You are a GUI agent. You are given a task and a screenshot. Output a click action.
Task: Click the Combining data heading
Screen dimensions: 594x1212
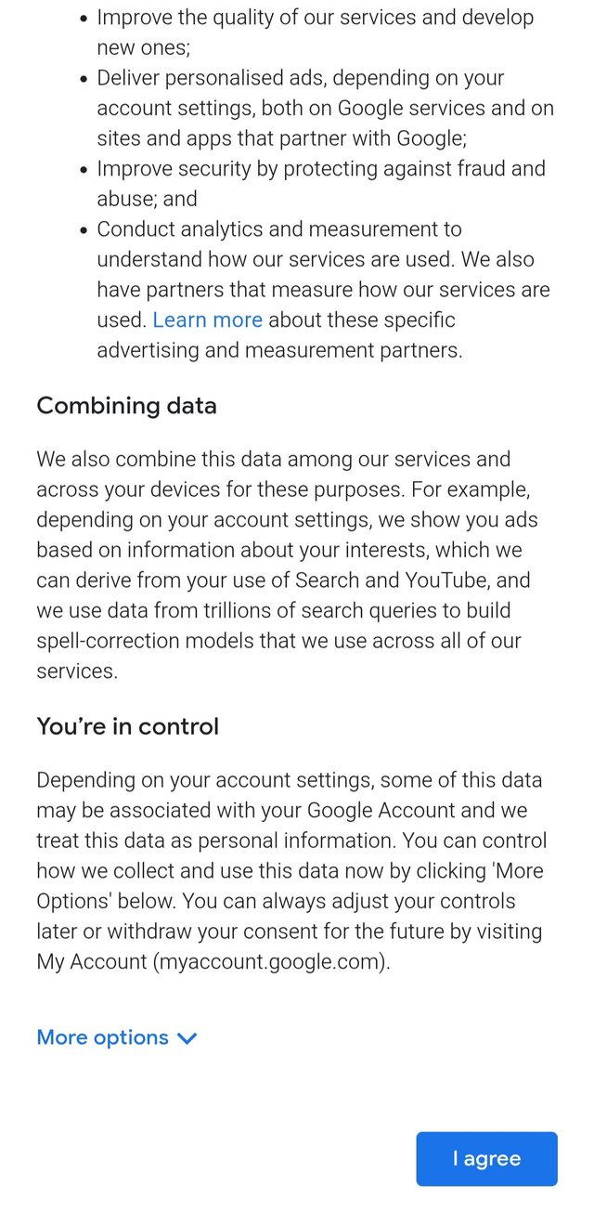pos(126,406)
